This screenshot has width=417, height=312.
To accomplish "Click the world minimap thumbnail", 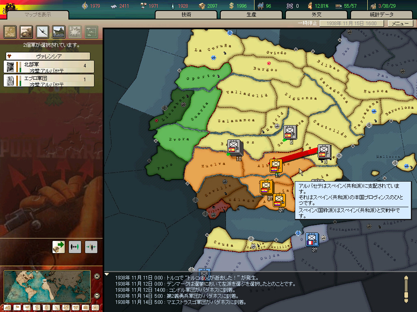I will (47, 286).
